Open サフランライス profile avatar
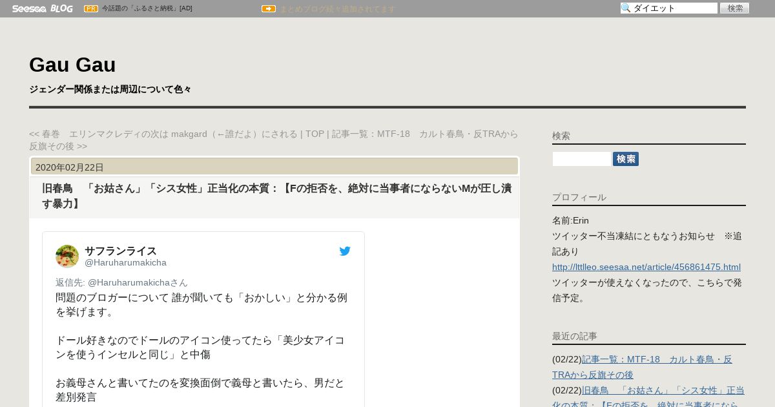Image resolution: width=775 pixels, height=407 pixels. tap(67, 256)
